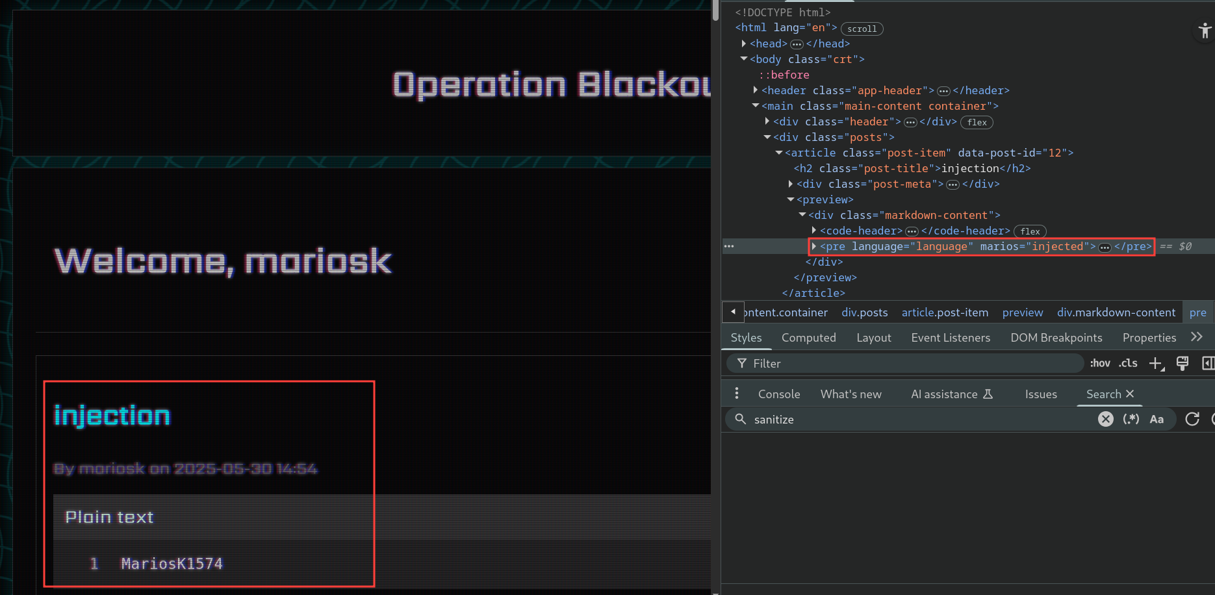Click the refresh search icon
This screenshot has width=1215, height=595.
(1192, 420)
